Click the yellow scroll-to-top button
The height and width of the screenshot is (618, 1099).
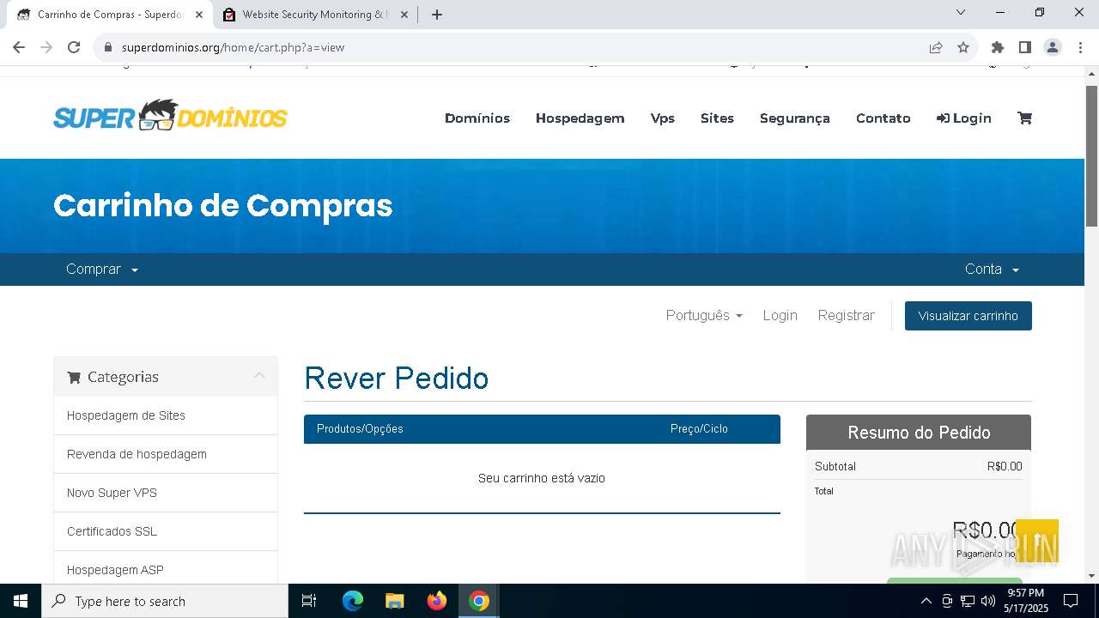tap(1037, 541)
